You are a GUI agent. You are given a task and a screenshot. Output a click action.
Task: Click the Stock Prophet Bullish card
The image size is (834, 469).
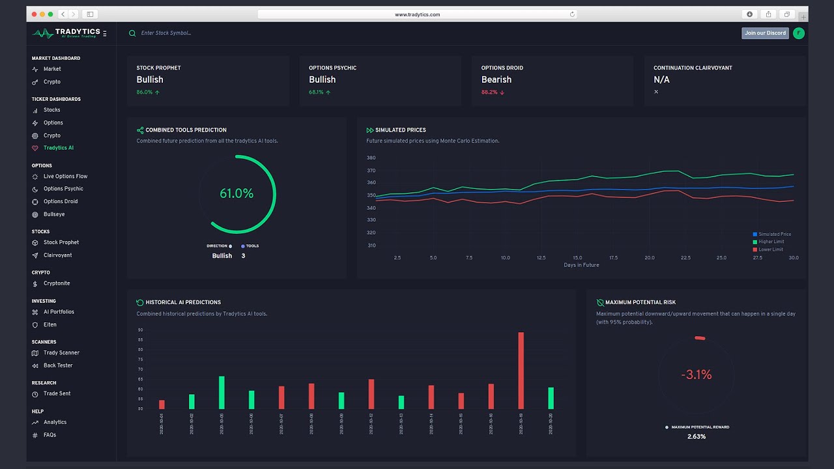pyautogui.click(x=208, y=81)
